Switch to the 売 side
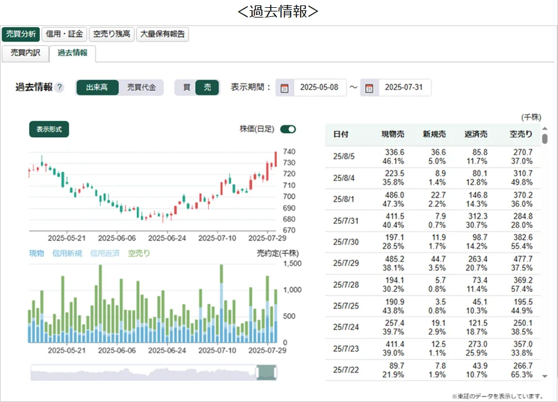The height and width of the screenshot is (402, 558). tap(207, 88)
